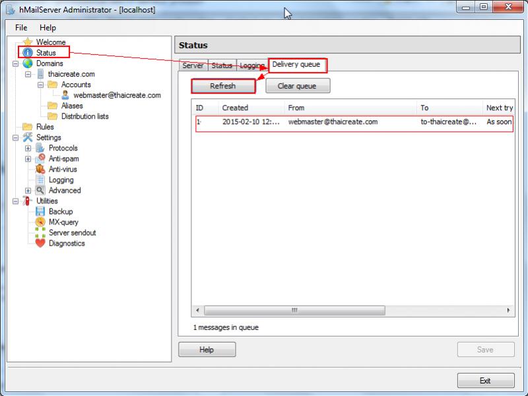Click the Anti-spam icon
Image resolution: width=528 pixels, height=396 pixels.
(40, 158)
